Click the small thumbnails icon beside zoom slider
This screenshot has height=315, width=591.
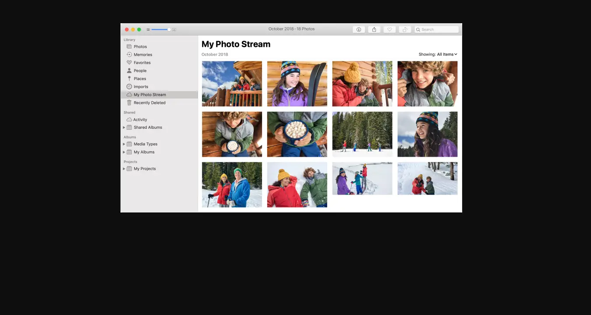148,29
